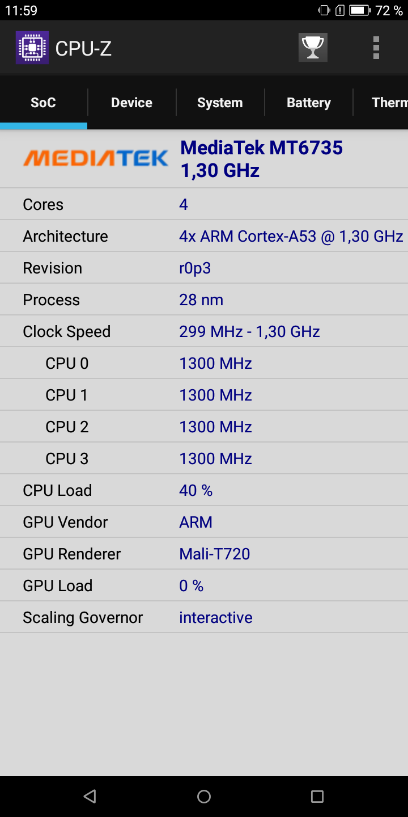Screen dimensions: 408x817
Task: Open the three-dot overflow menu
Action: click(376, 48)
